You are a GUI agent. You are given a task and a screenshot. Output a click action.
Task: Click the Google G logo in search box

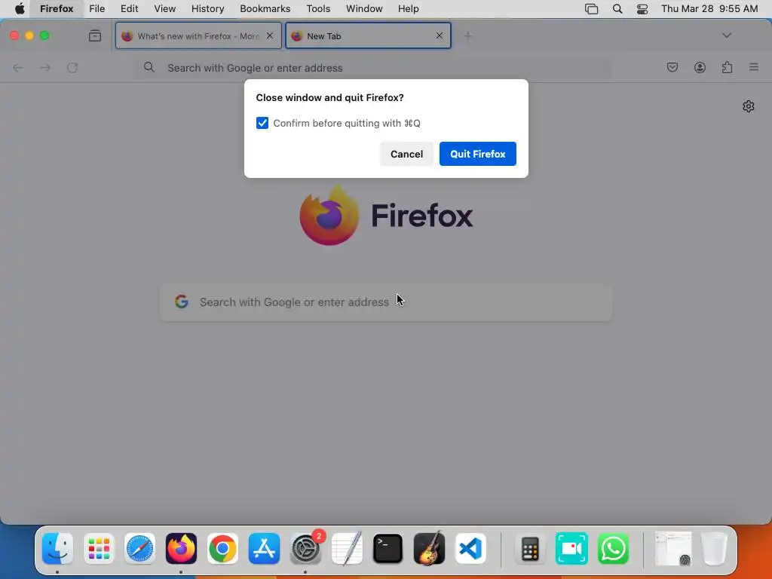pos(182,302)
